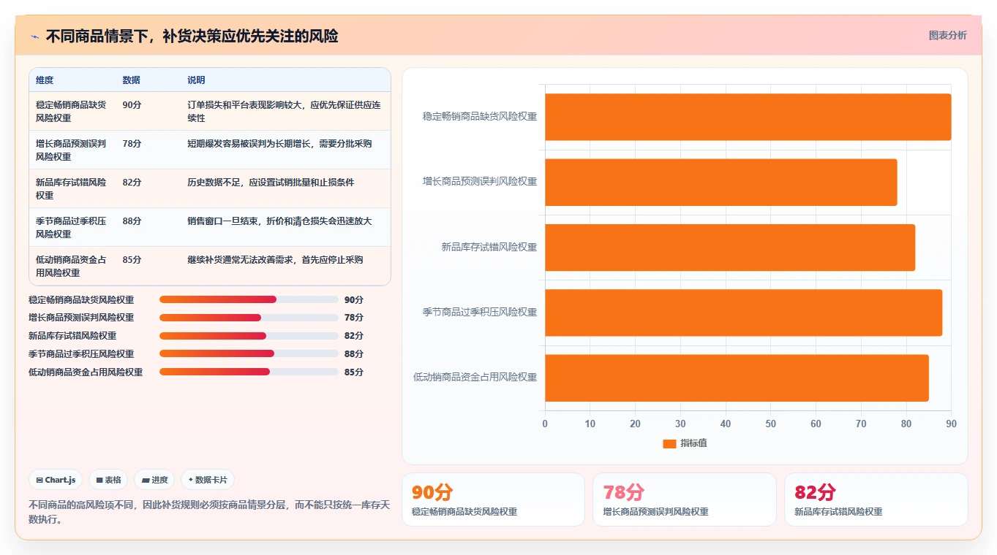Click the table cell 季节商品过季积压风险权重
The height and width of the screenshot is (555, 997).
(x=71, y=227)
